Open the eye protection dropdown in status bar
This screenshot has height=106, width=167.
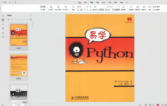pos(141,105)
